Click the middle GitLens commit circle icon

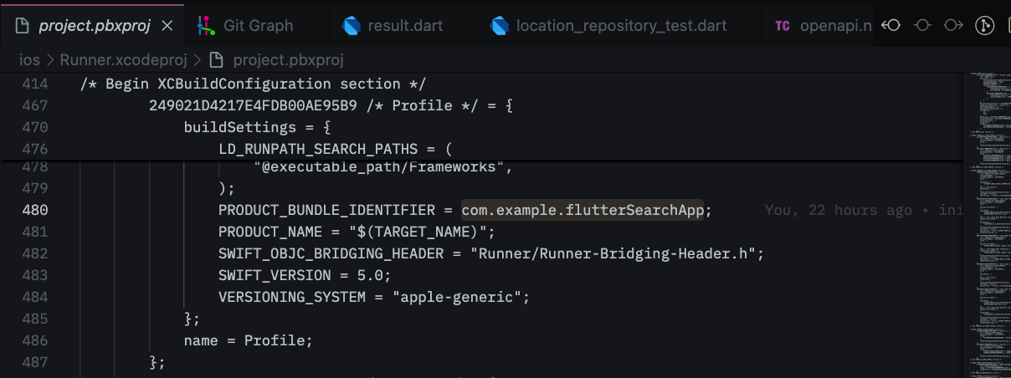[922, 25]
